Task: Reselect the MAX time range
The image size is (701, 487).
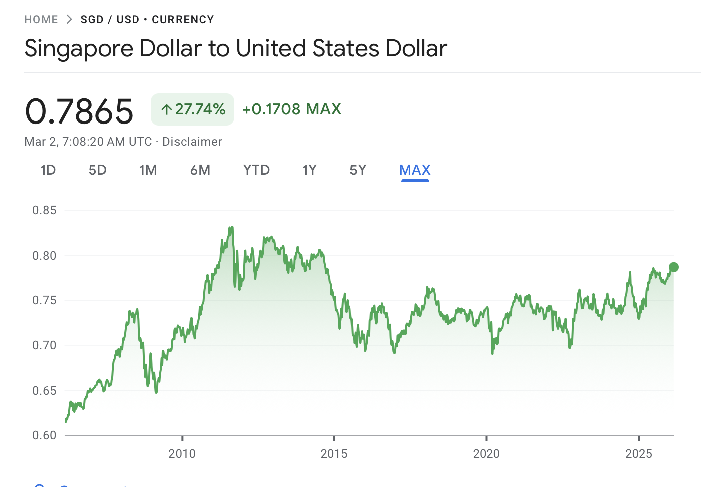Action: pyautogui.click(x=415, y=170)
